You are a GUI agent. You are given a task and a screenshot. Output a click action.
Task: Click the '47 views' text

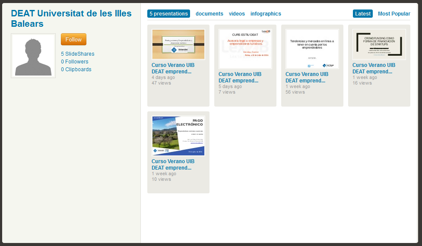click(x=161, y=83)
